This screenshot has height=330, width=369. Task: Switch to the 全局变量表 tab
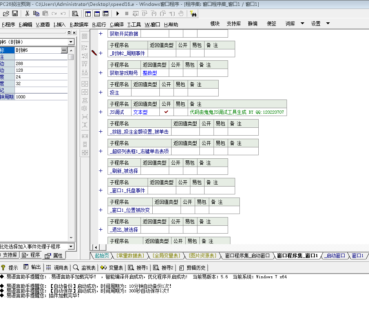(x=166, y=256)
